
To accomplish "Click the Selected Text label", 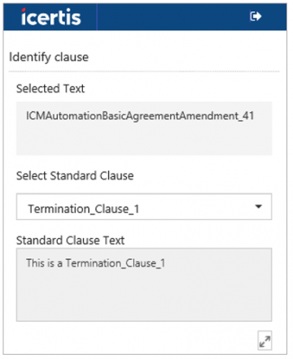I will click(50, 89).
